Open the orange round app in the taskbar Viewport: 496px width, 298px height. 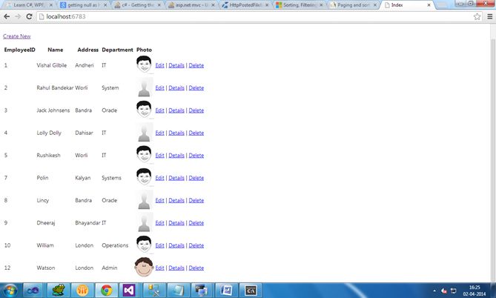coord(82,290)
